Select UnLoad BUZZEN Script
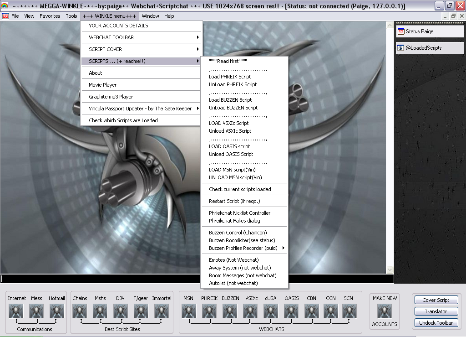 click(x=244, y=108)
